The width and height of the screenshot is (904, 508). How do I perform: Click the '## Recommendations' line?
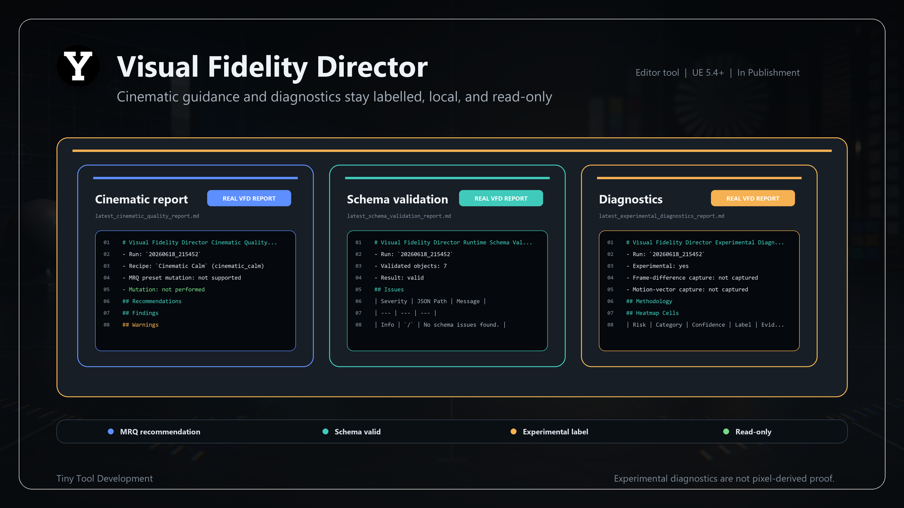point(152,302)
